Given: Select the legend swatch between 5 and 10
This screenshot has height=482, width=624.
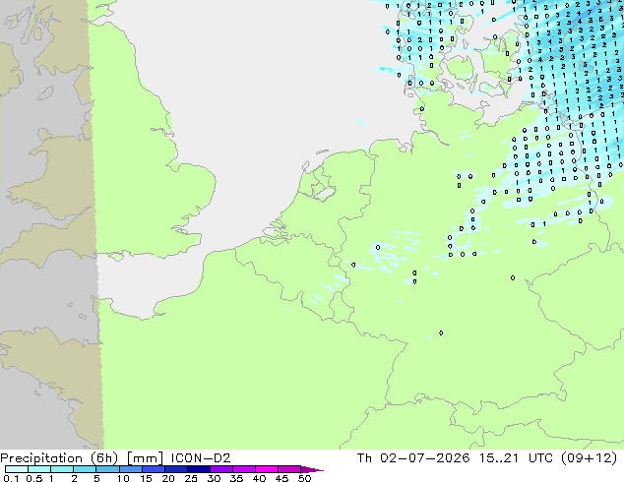Looking at the screenshot, I should [x=107, y=469].
